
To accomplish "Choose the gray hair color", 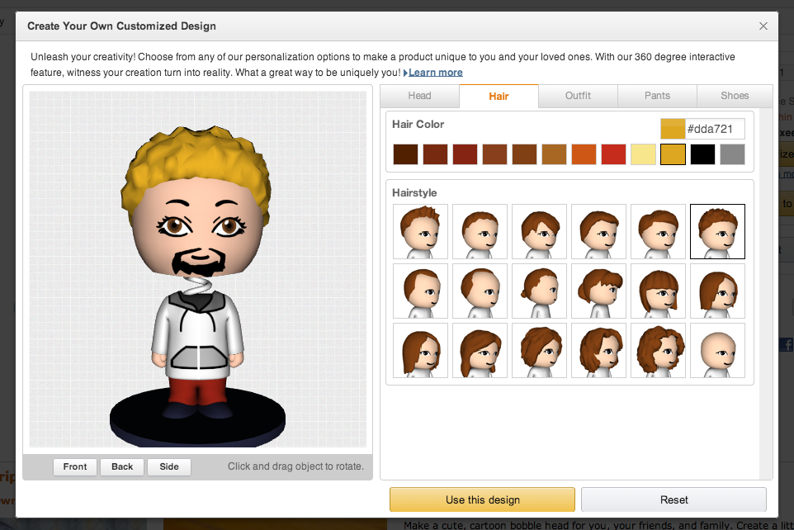I will pyautogui.click(x=732, y=154).
